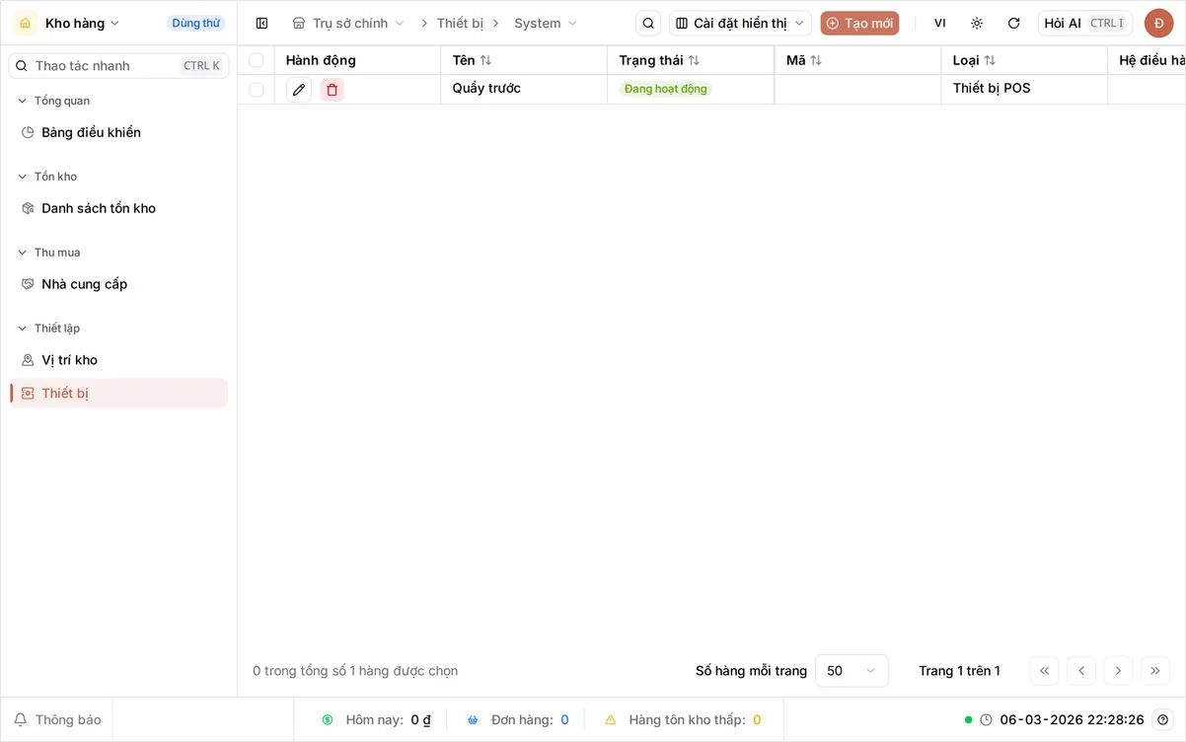
Task: Switch language with VI button
Action: tap(939, 23)
